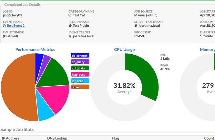Click the DNS Lookup column header
This screenshot has height=140, width=215.
pos(57,138)
